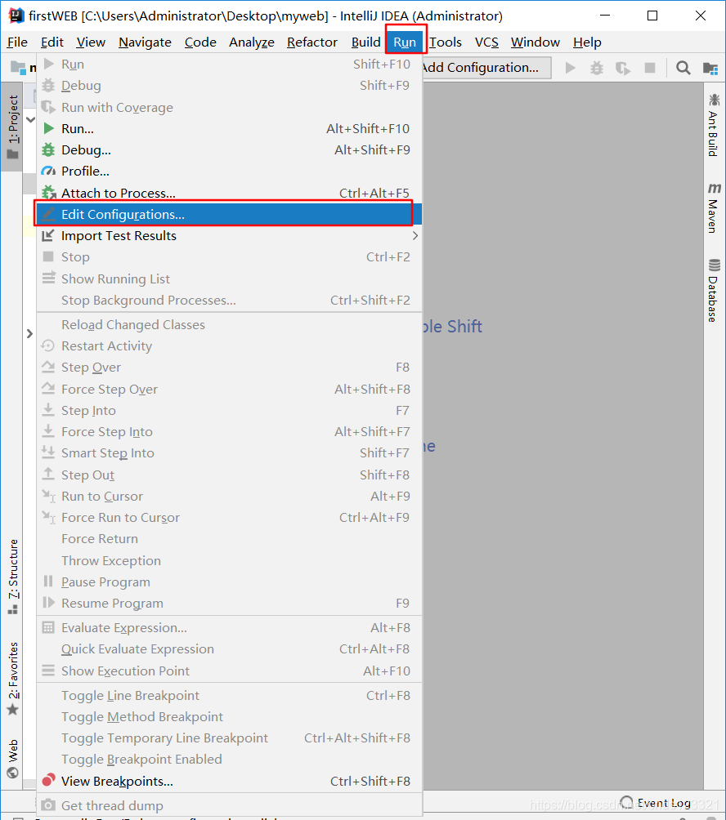Screen dimensions: 726x820
Task: Click Force Run to Cursor entry
Action: (229, 518)
